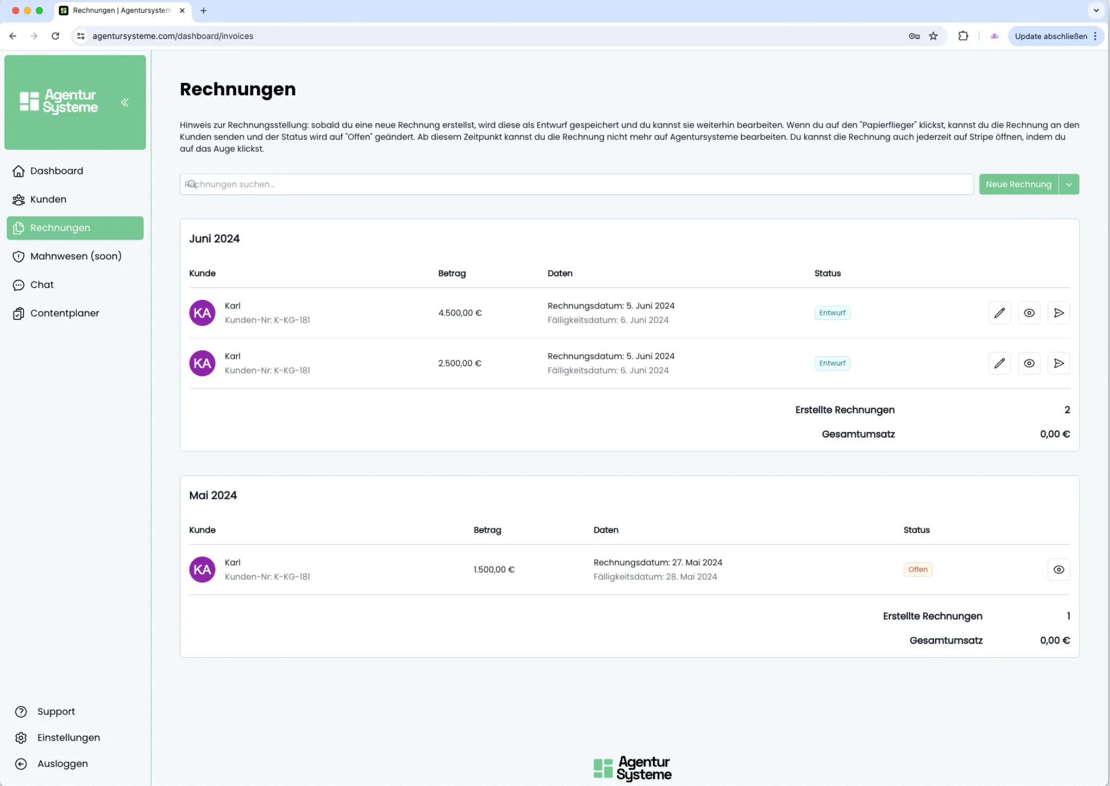Click Ausloggen to log out
This screenshot has height=786, width=1110.
pos(62,763)
